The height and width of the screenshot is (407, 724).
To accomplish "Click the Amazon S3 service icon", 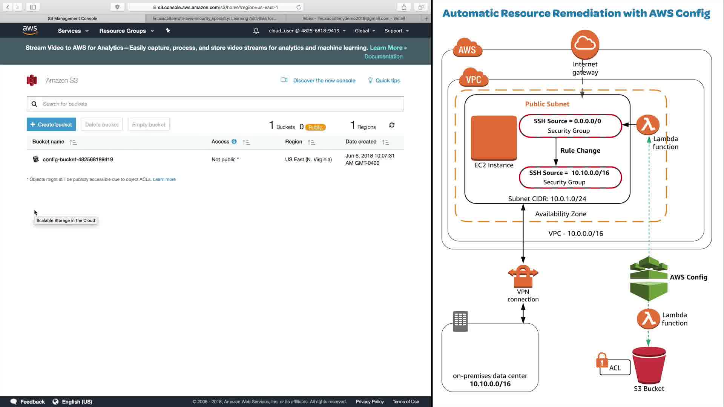I will coord(32,80).
